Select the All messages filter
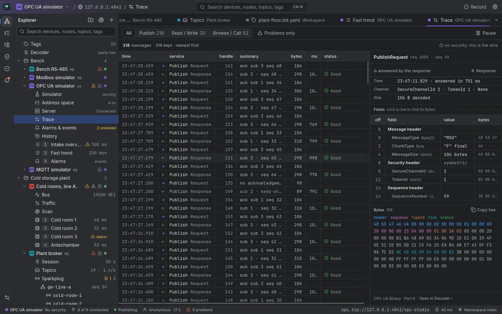The height and width of the screenshot is (314, 502). coord(129,33)
